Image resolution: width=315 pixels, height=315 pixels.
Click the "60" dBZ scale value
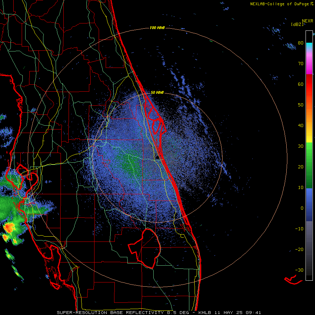point(301,84)
